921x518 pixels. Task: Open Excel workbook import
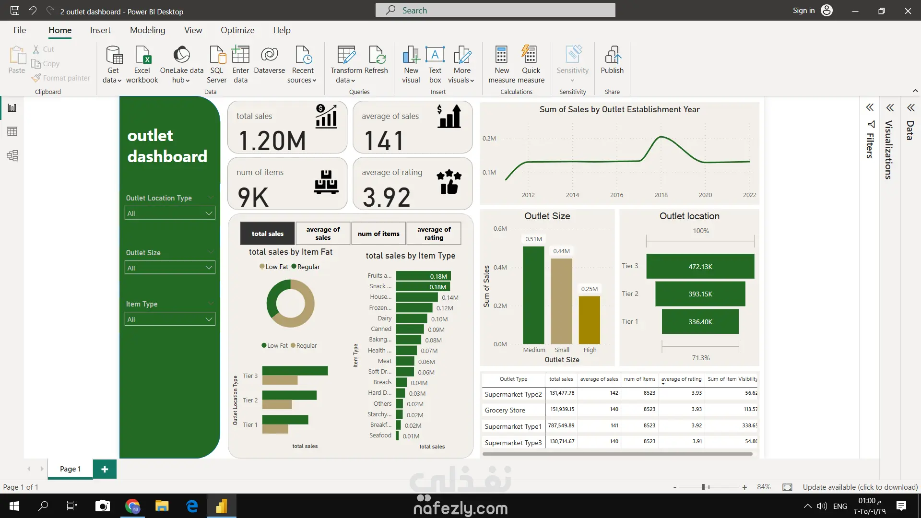(x=142, y=56)
